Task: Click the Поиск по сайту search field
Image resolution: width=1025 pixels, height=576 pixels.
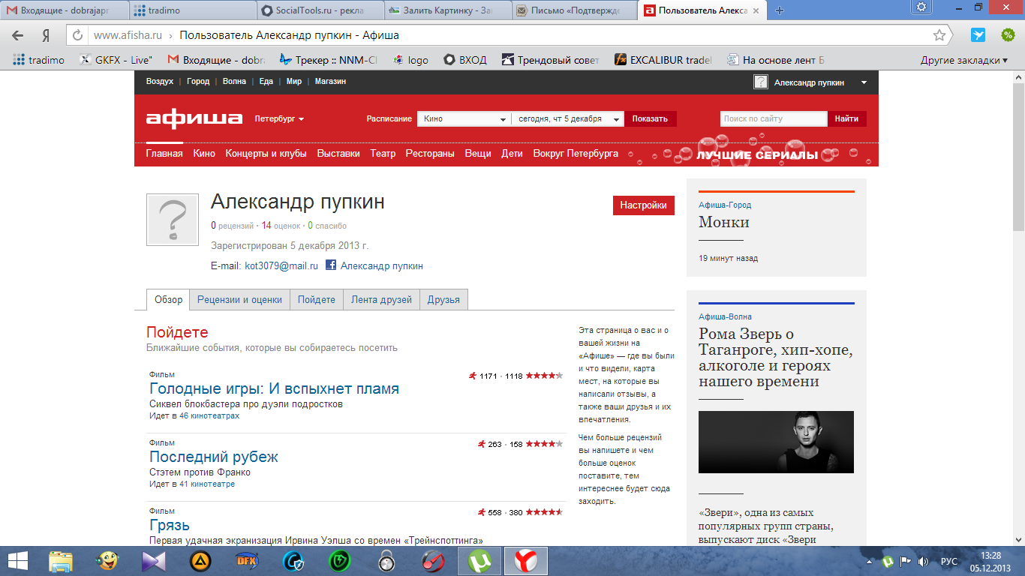Action: [773, 118]
